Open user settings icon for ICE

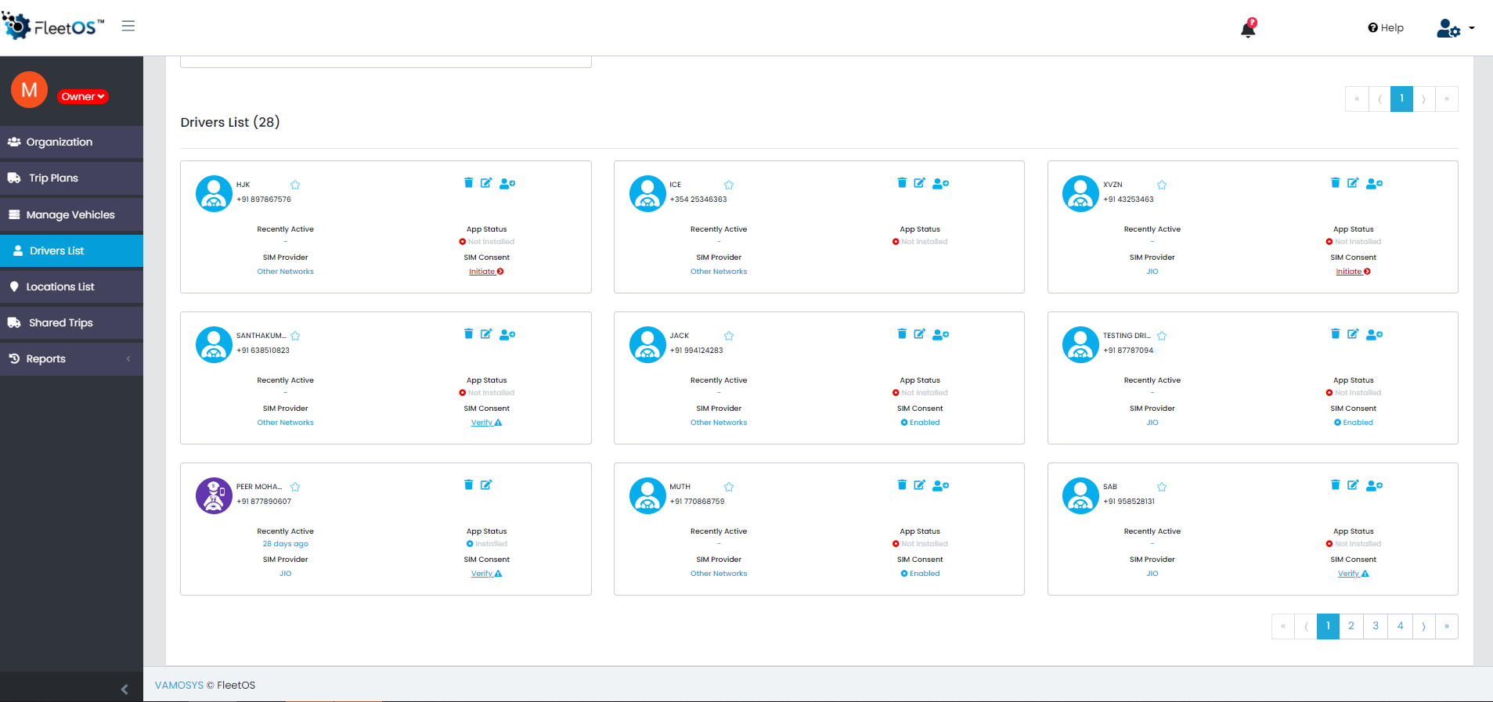pos(941,183)
